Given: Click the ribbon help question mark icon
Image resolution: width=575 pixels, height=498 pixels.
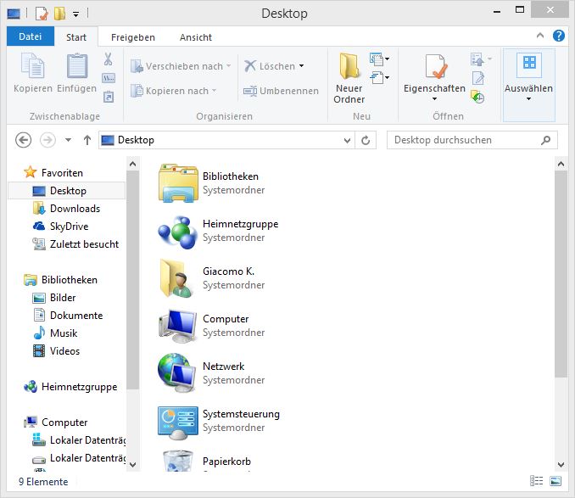Looking at the screenshot, I should click(x=559, y=36).
